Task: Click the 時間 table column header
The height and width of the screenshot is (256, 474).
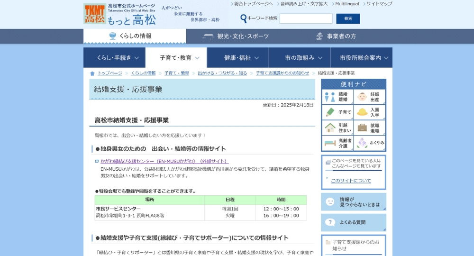Action: point(281,200)
